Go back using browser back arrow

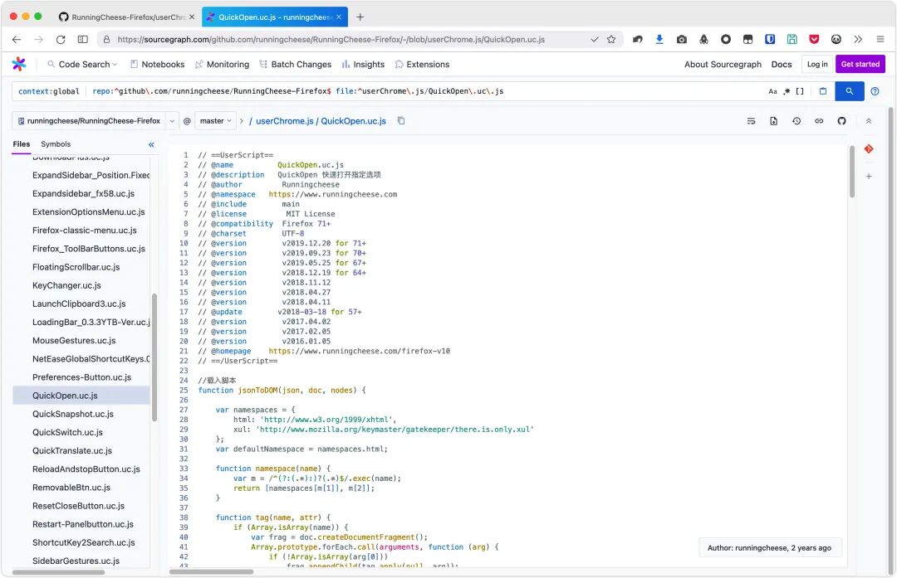coord(17,40)
